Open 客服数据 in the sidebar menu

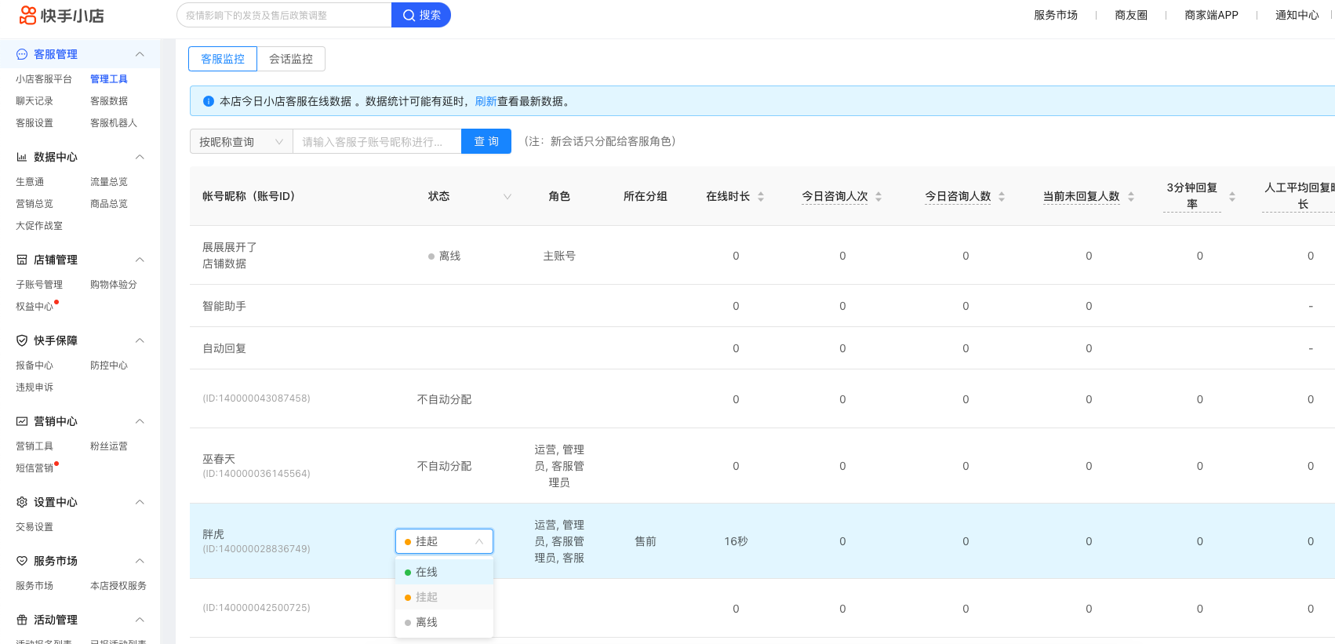109,101
